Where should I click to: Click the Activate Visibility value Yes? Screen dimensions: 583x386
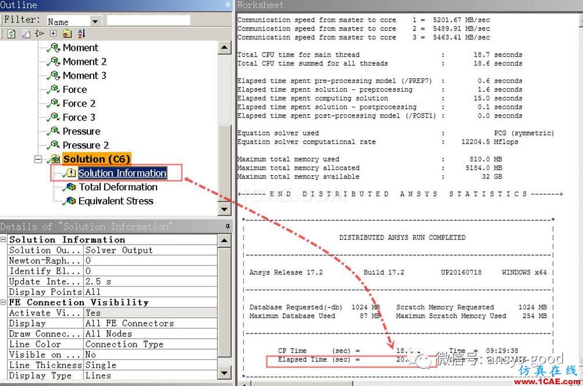(150, 313)
